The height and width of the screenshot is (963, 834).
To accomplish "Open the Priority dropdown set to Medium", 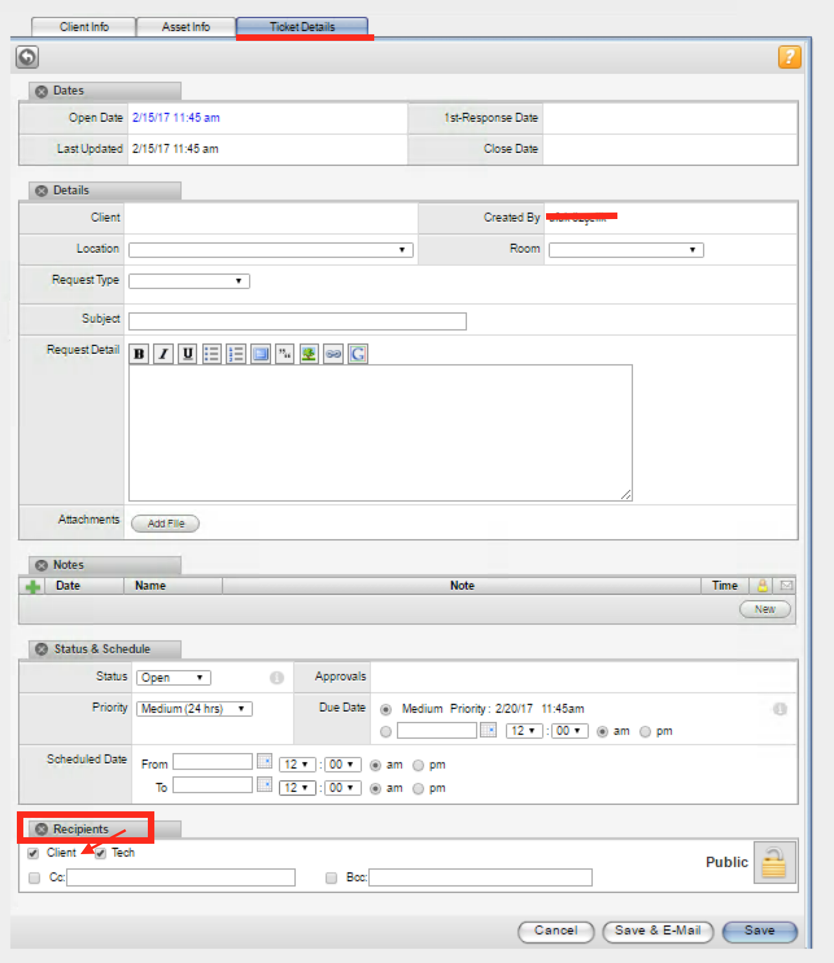I will pos(194,708).
